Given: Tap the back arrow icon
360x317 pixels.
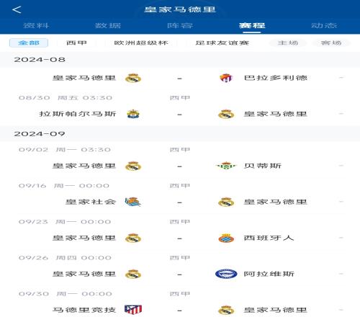Looking at the screenshot, I should (17, 10).
